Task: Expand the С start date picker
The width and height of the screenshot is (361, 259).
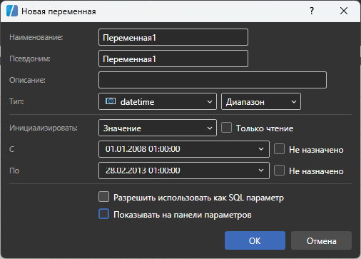Action: [x=261, y=149]
